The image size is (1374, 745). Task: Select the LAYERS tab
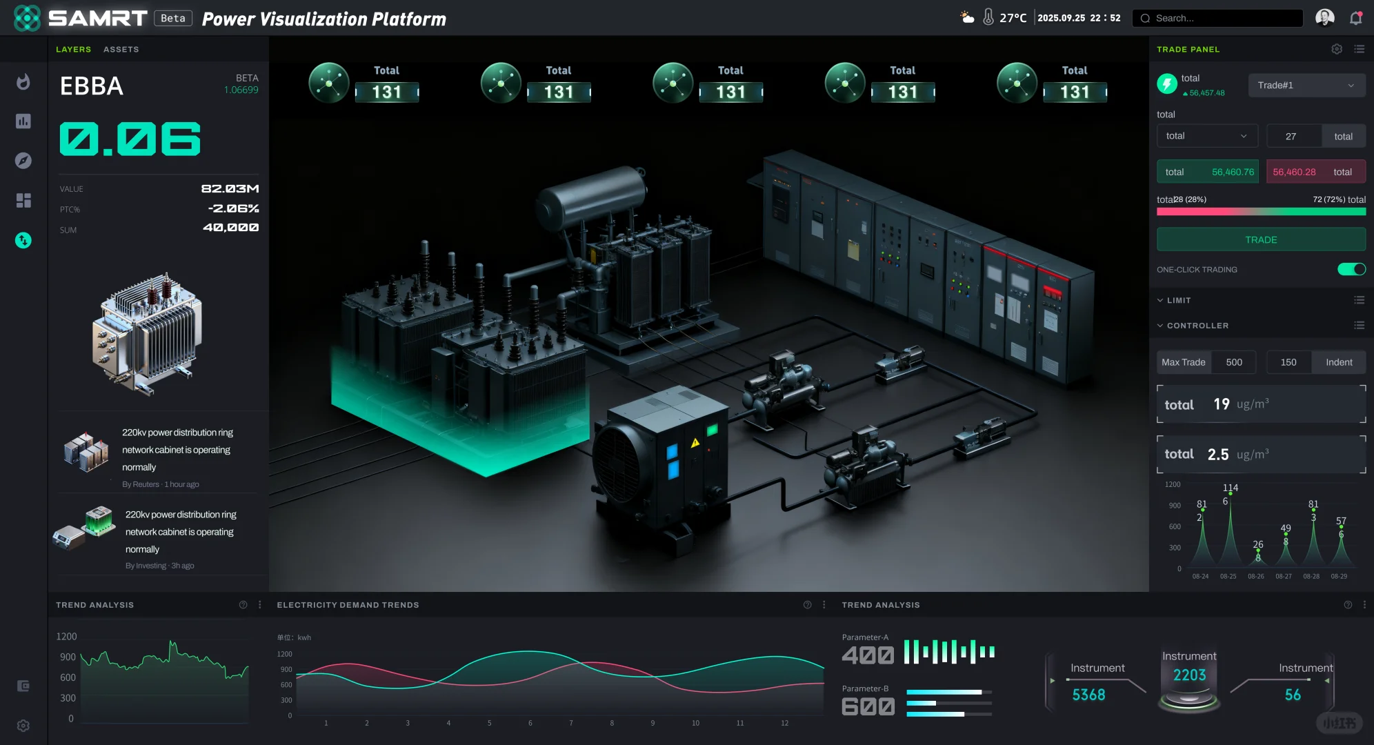click(73, 50)
